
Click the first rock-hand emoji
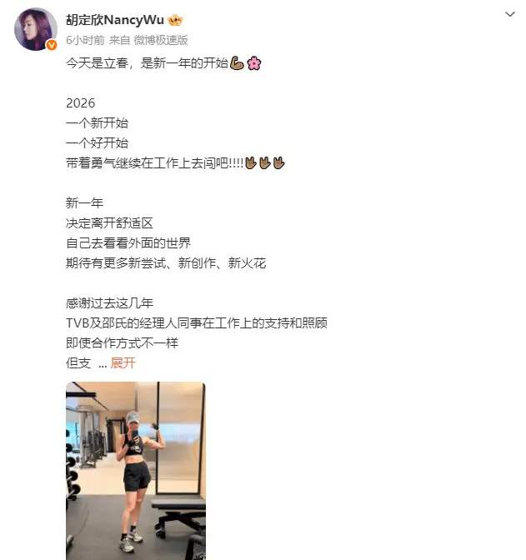(250, 162)
